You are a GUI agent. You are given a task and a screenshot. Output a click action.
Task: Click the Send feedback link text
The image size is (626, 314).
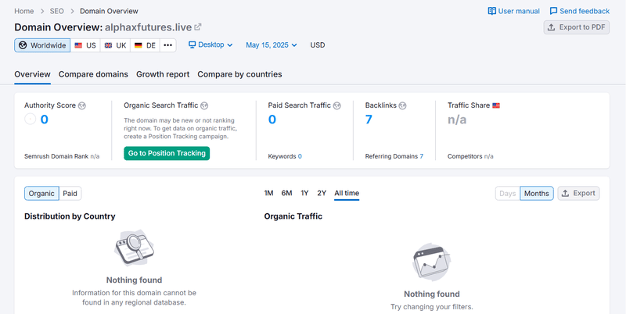pyautogui.click(x=585, y=11)
